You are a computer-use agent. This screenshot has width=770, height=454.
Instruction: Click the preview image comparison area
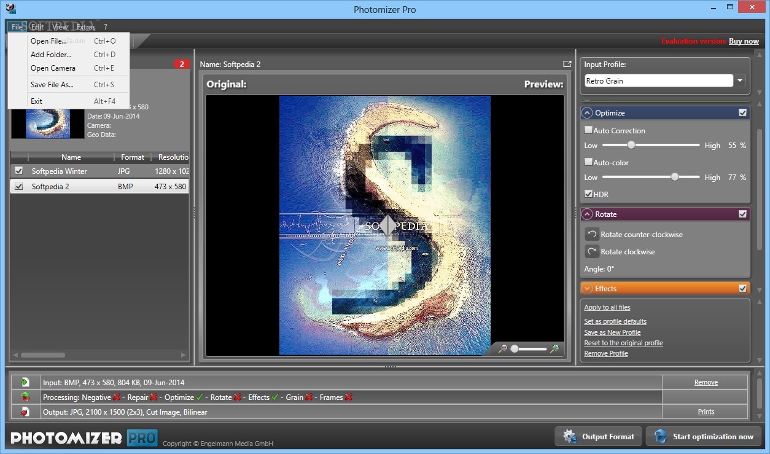point(385,225)
